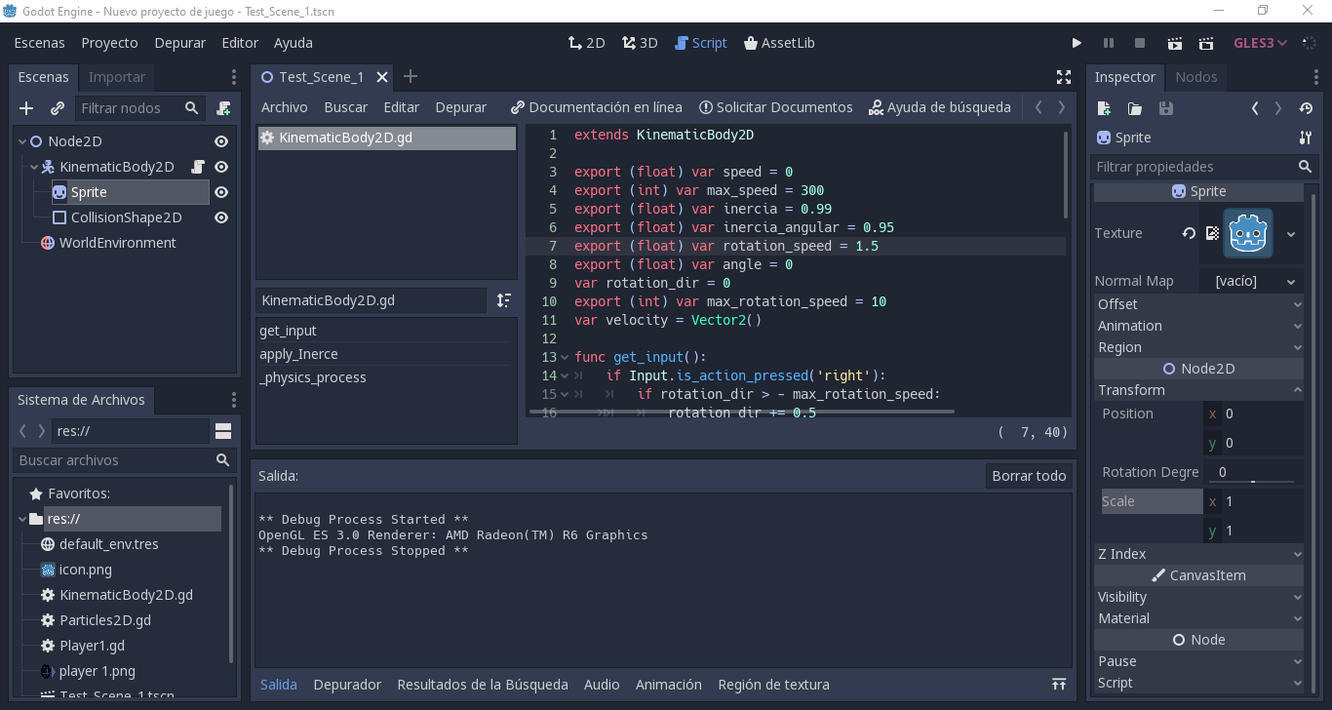Image resolution: width=1332 pixels, height=710 pixels.
Task: Open the GLES3 renderer dropdown
Action: click(x=1260, y=43)
